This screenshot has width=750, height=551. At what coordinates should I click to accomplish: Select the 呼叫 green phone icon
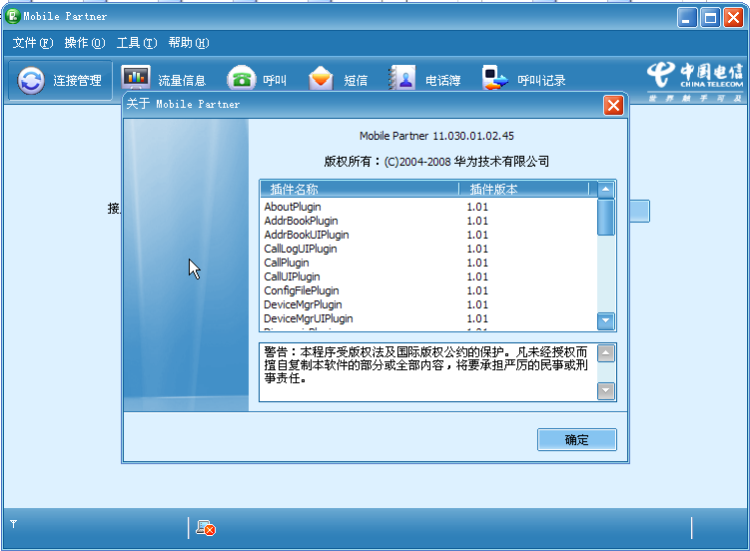coord(242,78)
